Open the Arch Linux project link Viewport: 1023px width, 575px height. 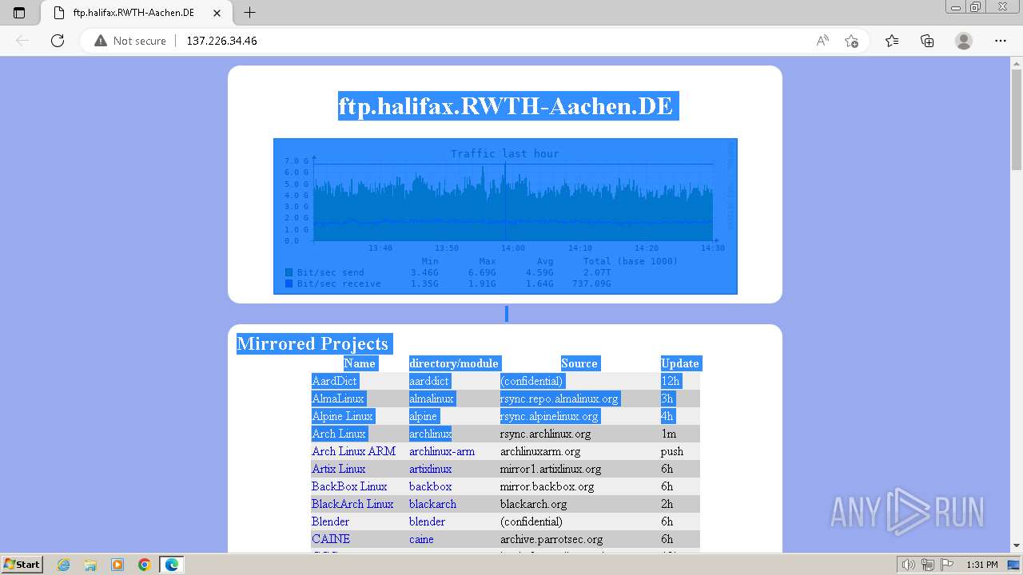pos(339,434)
